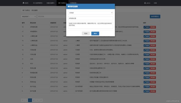Open the 部门与职位 navigation dropdown
The image size is (181, 103).
pyautogui.click(x=62, y=3)
